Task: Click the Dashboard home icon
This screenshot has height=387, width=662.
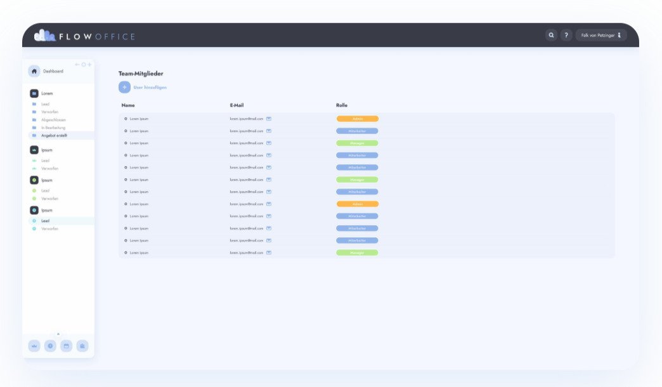Action: [x=34, y=71]
